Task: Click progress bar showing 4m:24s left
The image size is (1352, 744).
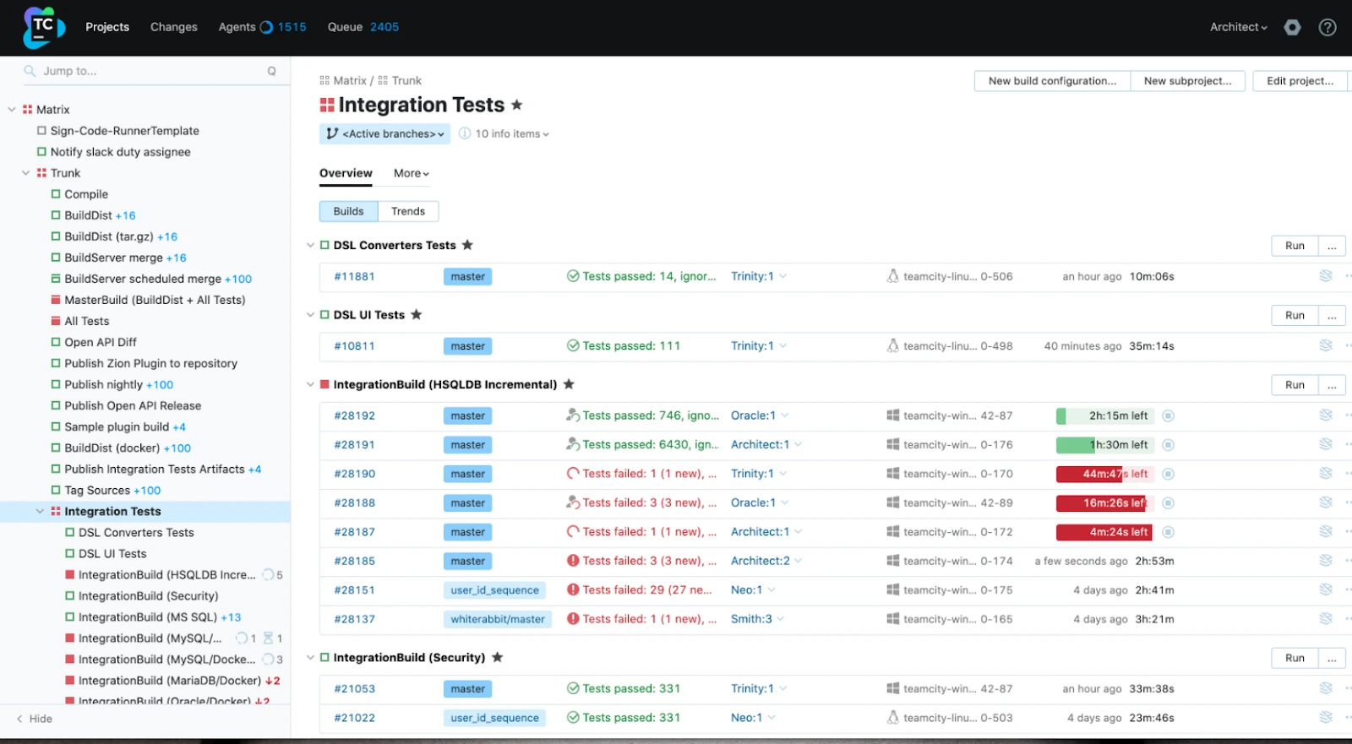Action: click(x=1106, y=532)
